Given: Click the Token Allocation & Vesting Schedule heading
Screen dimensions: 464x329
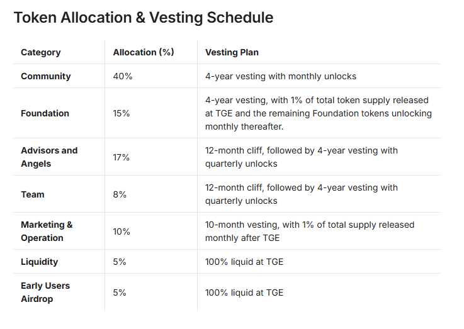Looking at the screenshot, I should (x=144, y=18).
